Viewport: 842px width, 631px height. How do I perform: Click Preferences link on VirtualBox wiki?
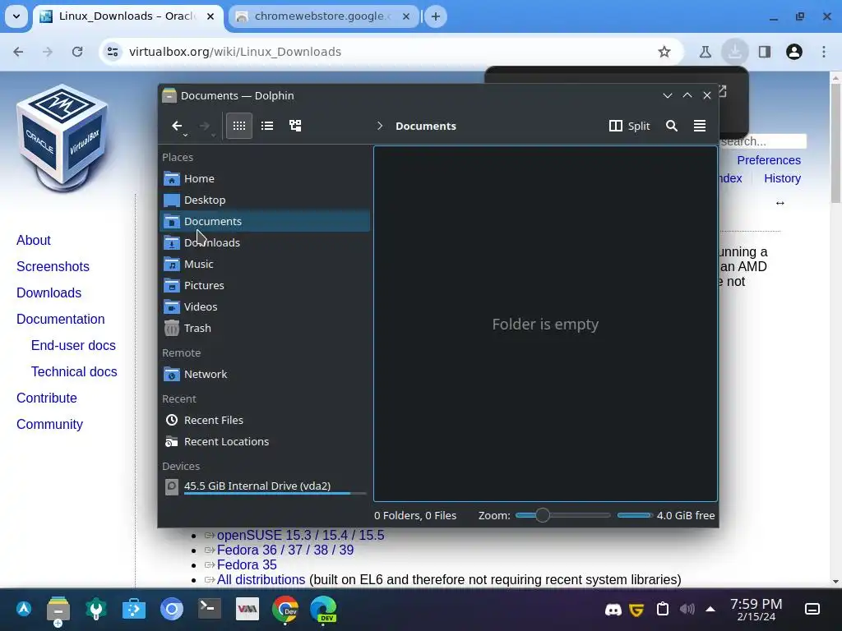[769, 160]
